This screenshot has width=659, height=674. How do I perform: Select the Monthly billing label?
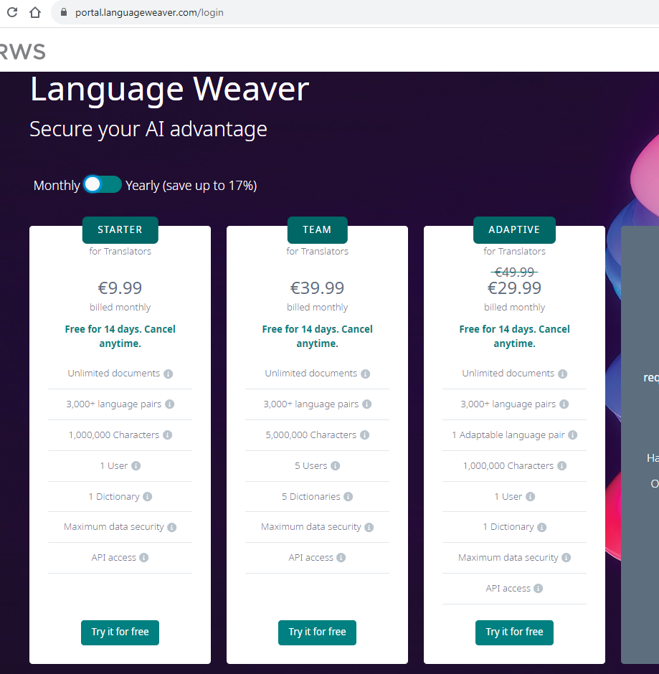(57, 185)
